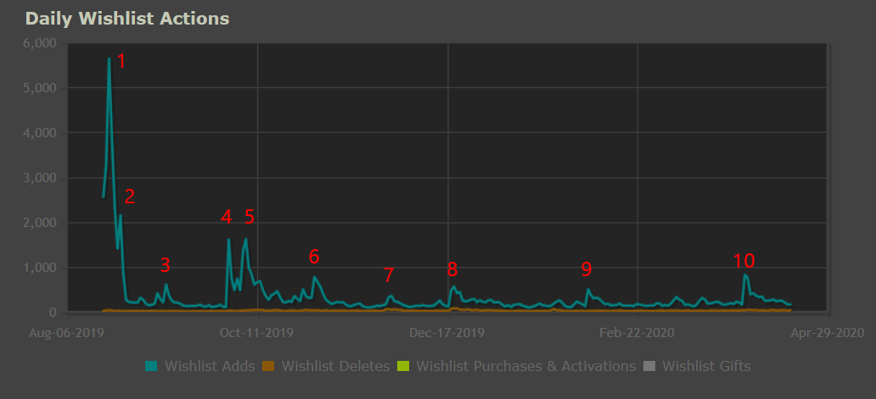Click the green Purchases & Activations legend swatch
876x399 pixels.
(x=403, y=366)
